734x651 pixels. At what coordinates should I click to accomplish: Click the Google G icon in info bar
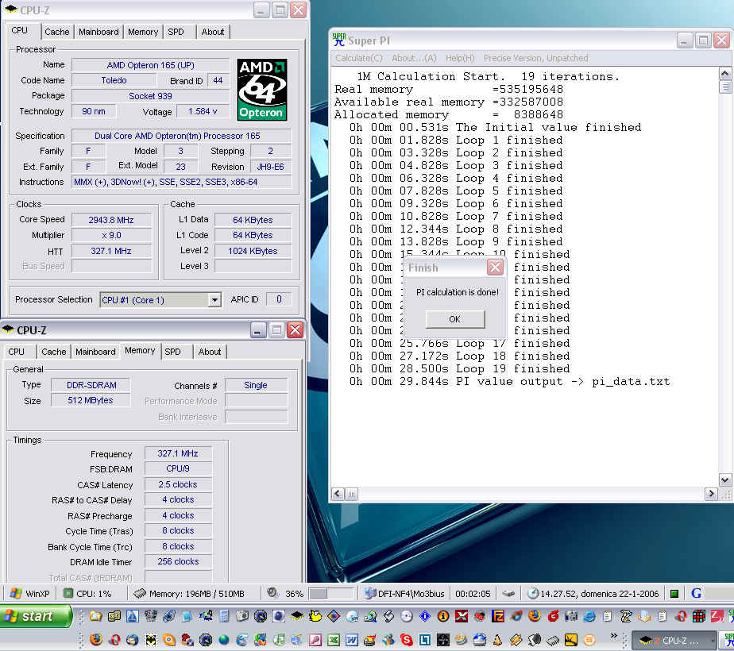coord(696,594)
